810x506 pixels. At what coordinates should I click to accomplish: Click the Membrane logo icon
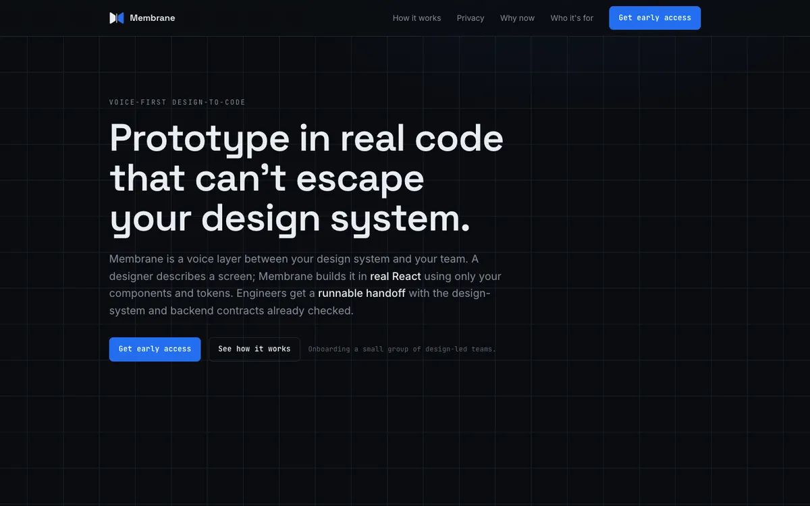click(x=117, y=18)
